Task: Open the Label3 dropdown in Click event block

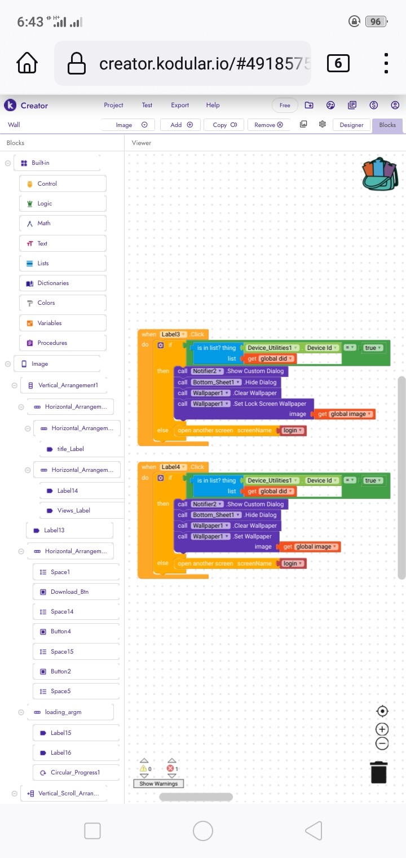Action: click(173, 334)
